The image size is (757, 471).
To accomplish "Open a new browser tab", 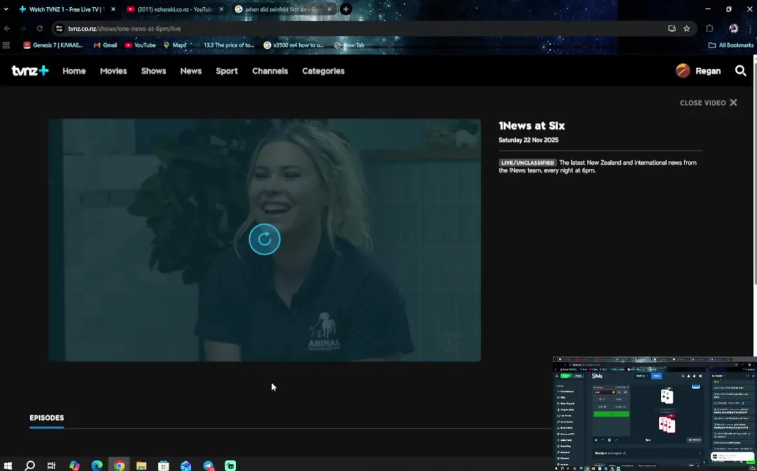I will (x=345, y=9).
